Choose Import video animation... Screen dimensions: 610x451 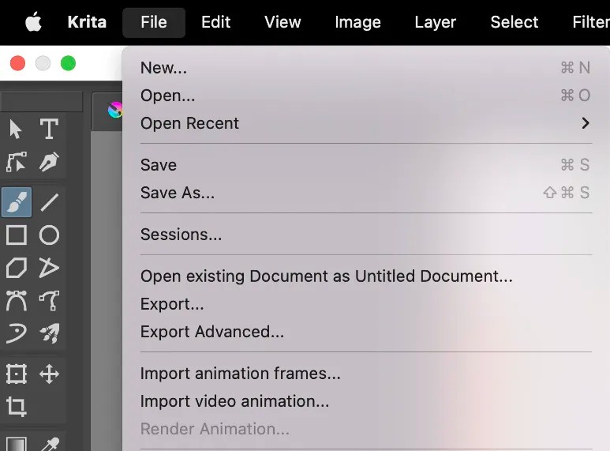[365, 400]
